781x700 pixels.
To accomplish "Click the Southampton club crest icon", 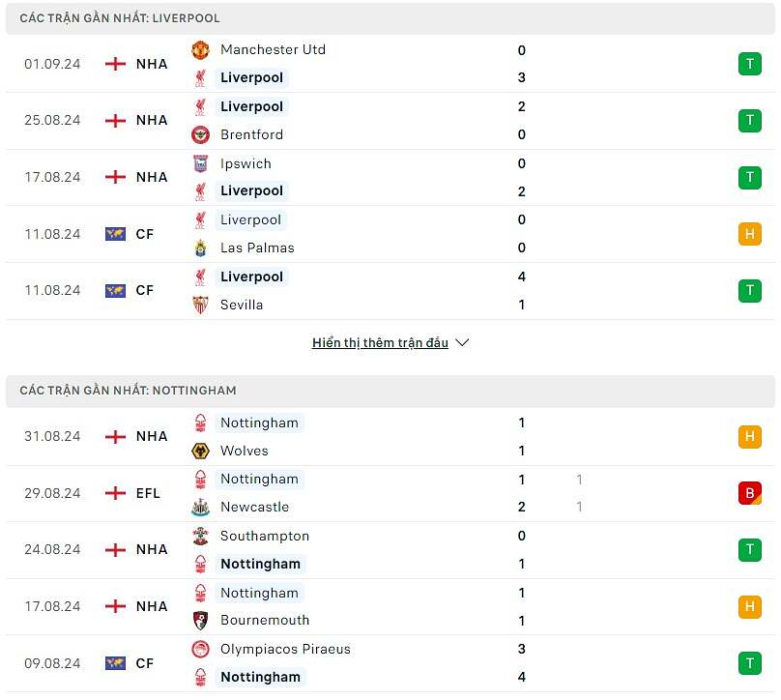I will tap(200, 536).
